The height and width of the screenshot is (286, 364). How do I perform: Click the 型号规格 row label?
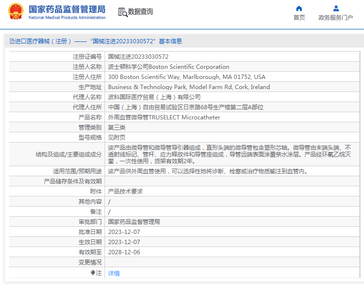(90, 137)
